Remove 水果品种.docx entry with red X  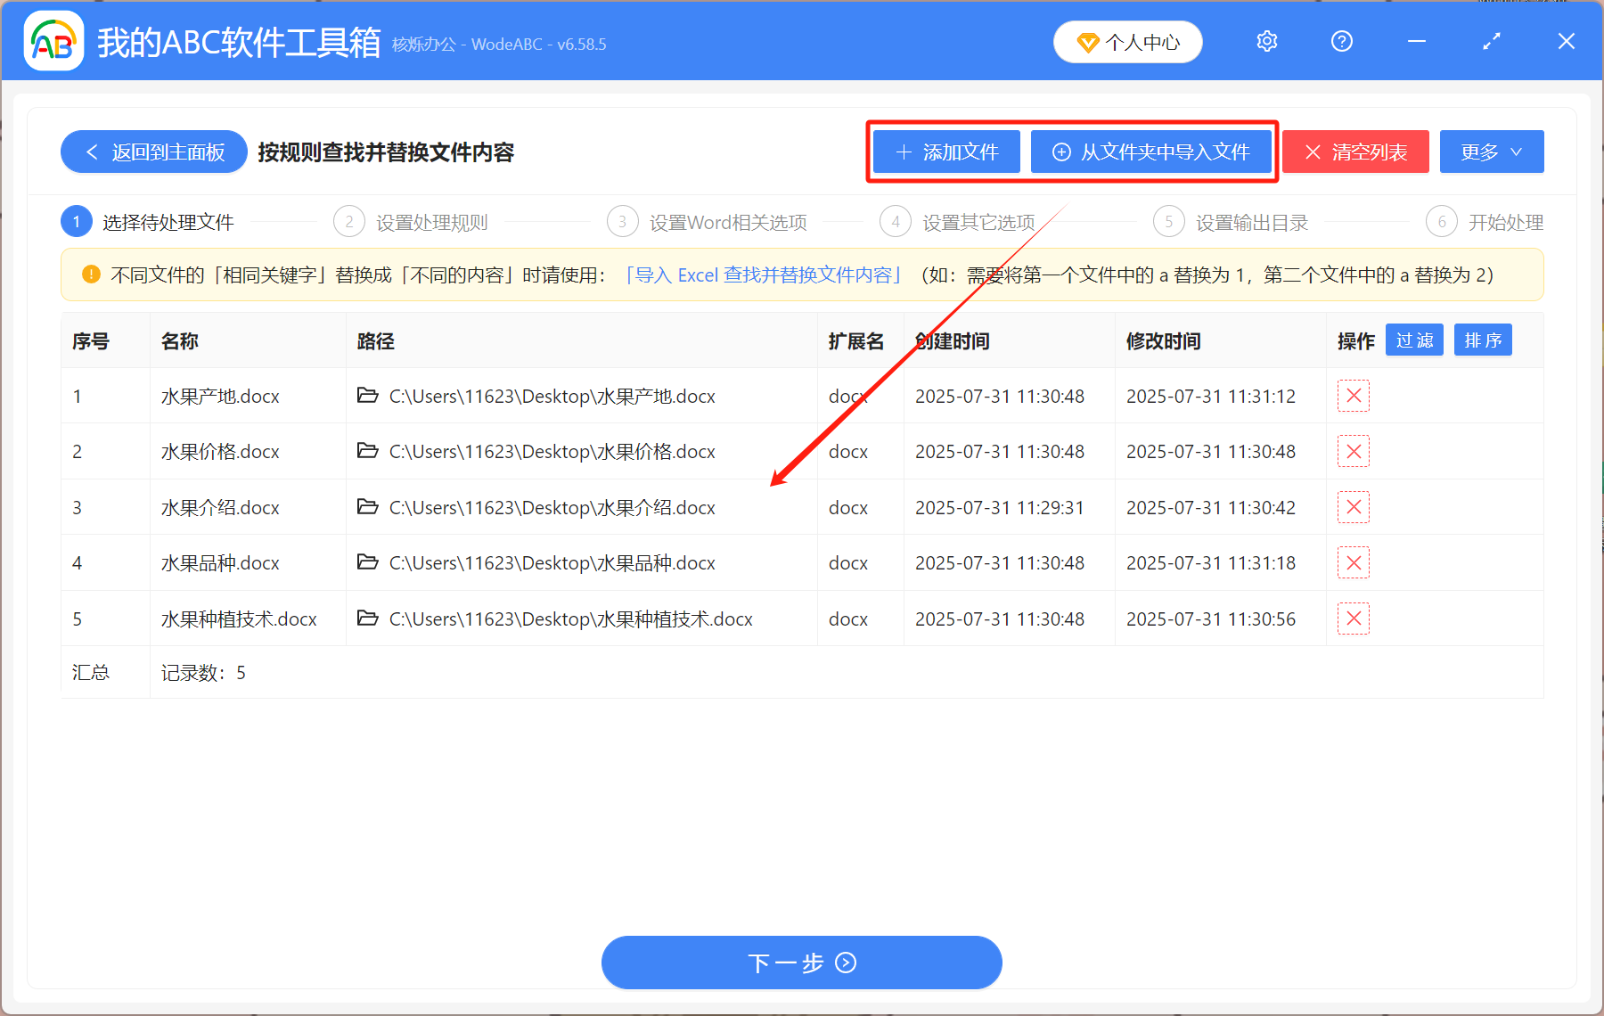click(1353, 562)
